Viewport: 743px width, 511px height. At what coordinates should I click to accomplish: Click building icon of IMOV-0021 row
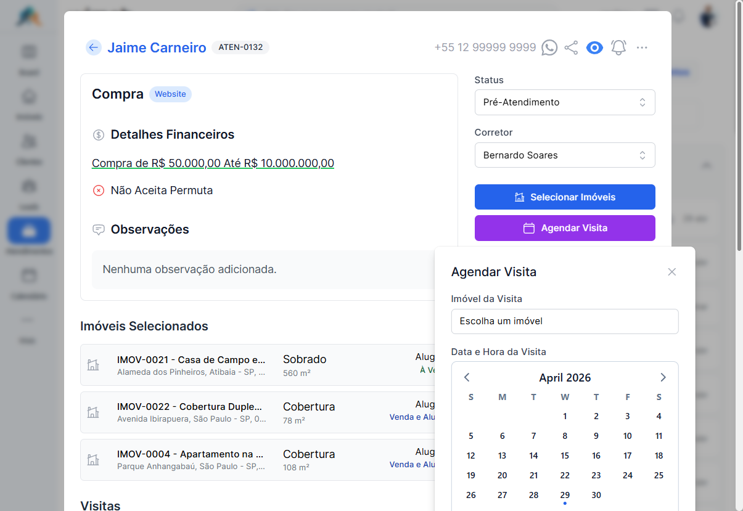pyautogui.click(x=93, y=365)
